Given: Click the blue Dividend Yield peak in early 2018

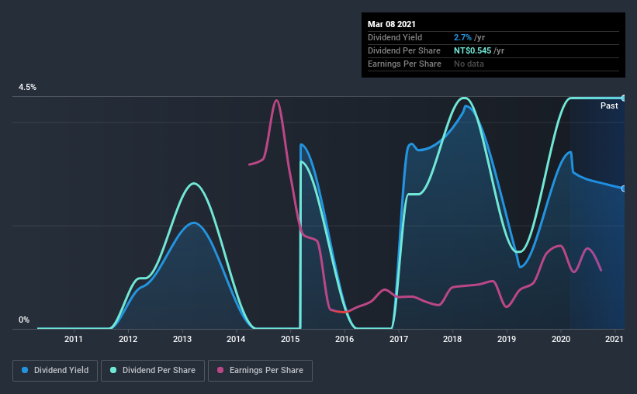Looking at the screenshot, I should [466, 106].
